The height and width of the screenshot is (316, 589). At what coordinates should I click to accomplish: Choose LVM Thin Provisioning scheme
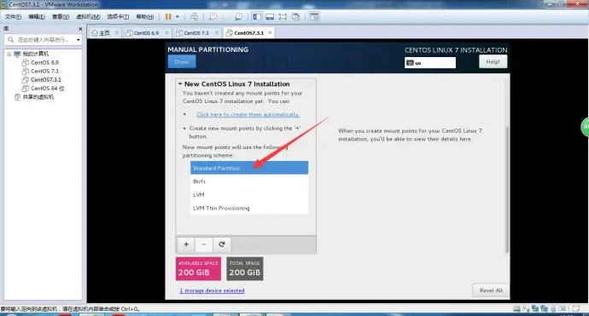tap(249, 208)
